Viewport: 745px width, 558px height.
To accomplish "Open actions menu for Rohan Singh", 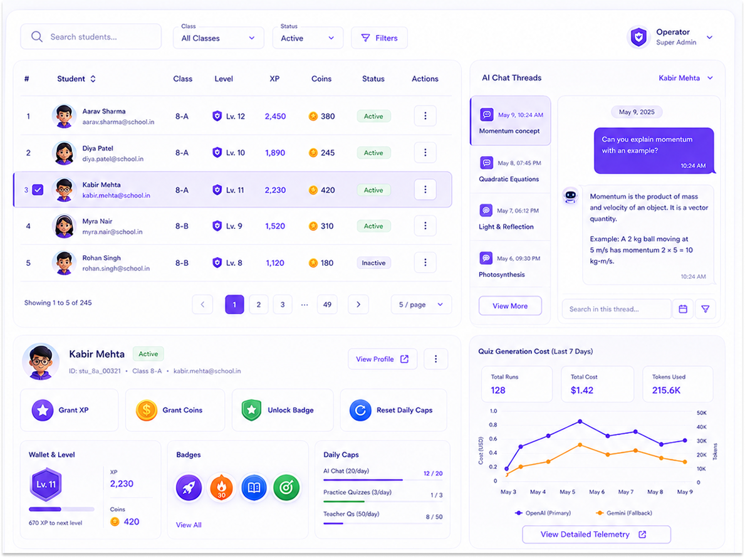I will click(425, 262).
